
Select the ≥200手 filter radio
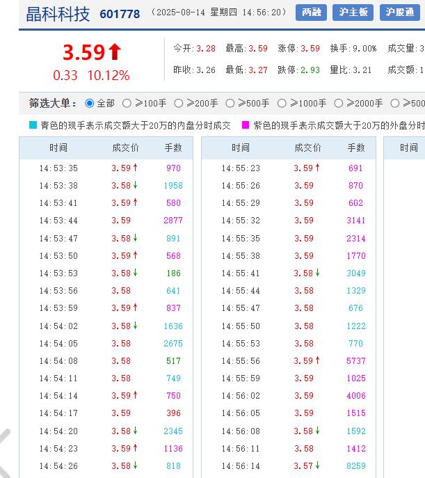(x=179, y=104)
